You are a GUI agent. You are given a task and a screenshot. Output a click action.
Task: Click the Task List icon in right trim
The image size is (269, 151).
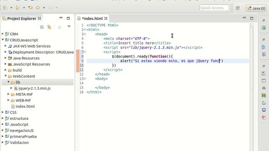(264, 54)
